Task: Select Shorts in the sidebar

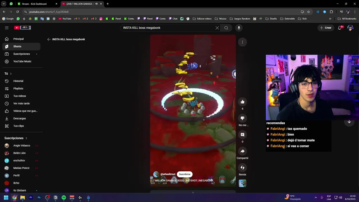Action: point(21,46)
